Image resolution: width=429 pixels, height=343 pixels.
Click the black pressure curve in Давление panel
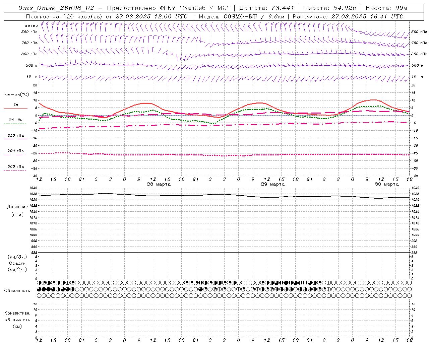click(225, 195)
